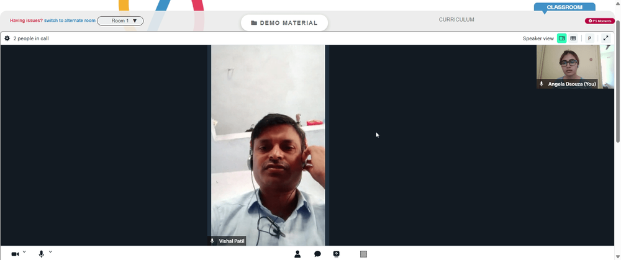Switch to grid view layout icon
Viewport: 621px width, 260px height.
point(573,38)
